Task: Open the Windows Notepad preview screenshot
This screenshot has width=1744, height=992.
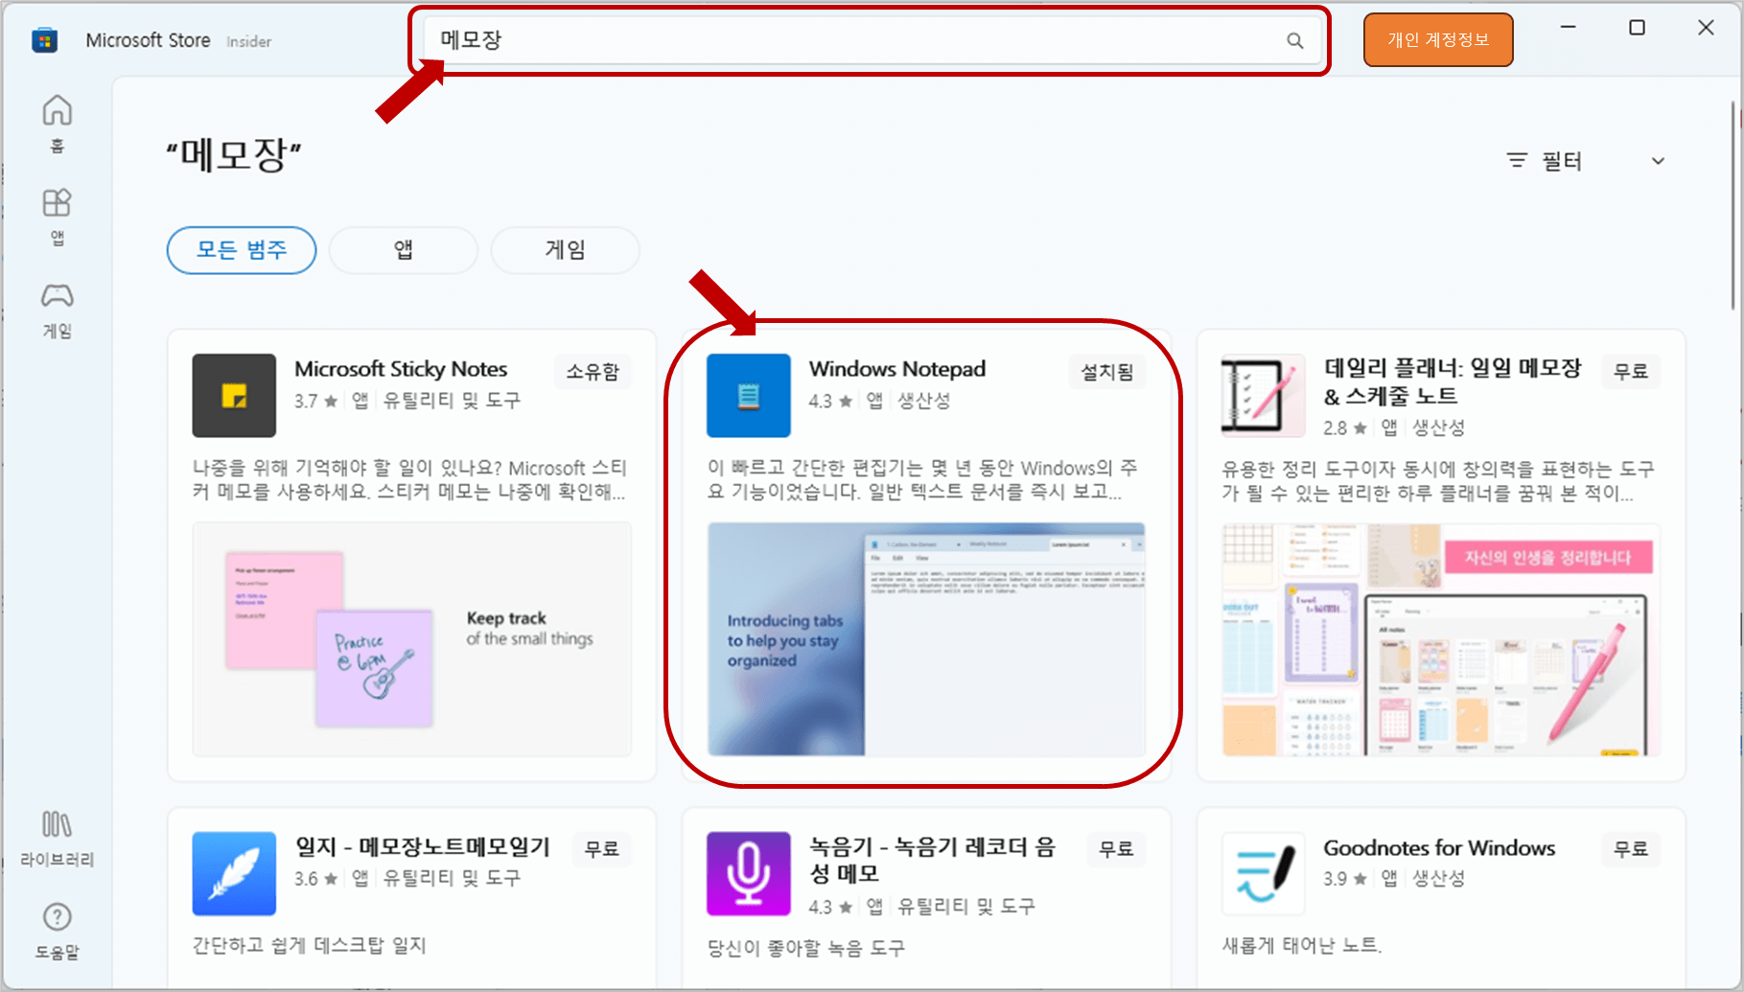Action: [x=926, y=639]
